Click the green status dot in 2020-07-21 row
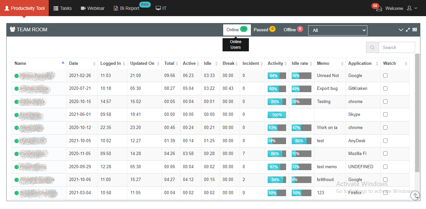The height and width of the screenshot is (209, 426). pyautogui.click(x=16, y=89)
